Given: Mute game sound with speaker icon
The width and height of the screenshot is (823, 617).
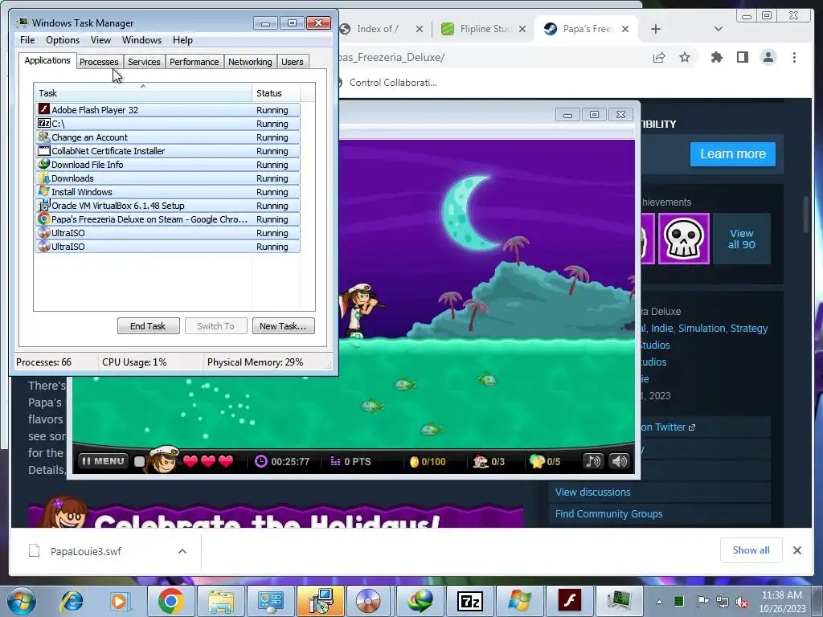Looking at the screenshot, I should pyautogui.click(x=620, y=461).
